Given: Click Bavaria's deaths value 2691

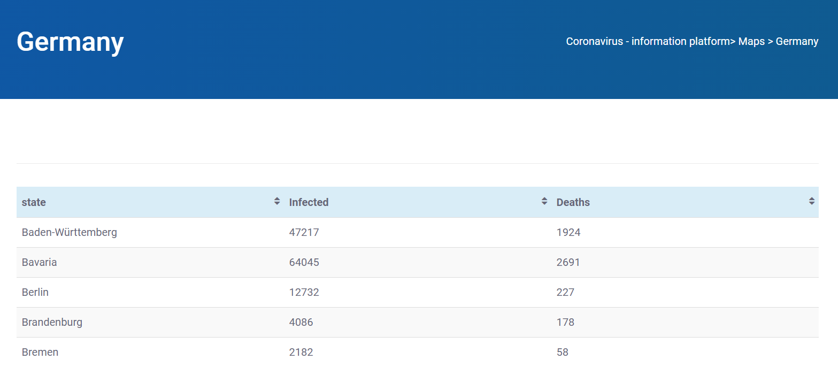Looking at the screenshot, I should pos(568,262).
